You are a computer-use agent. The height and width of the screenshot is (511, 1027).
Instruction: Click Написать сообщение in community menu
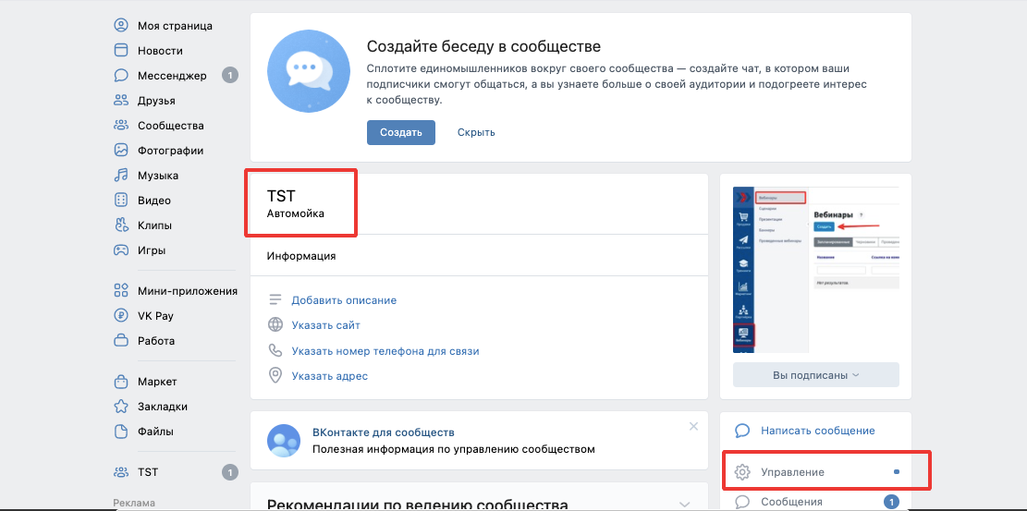(x=817, y=431)
